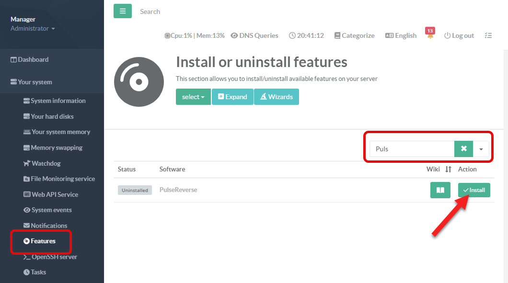Screen dimensions: 508x283
Task: Expand the Administrator account dropdown
Action: click(x=33, y=28)
